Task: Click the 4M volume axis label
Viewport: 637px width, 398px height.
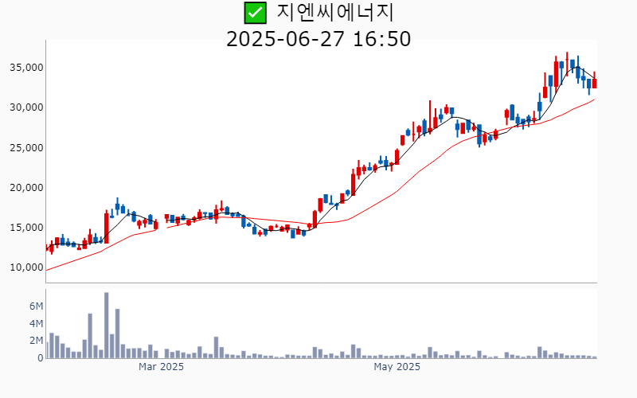Action: click(36, 324)
